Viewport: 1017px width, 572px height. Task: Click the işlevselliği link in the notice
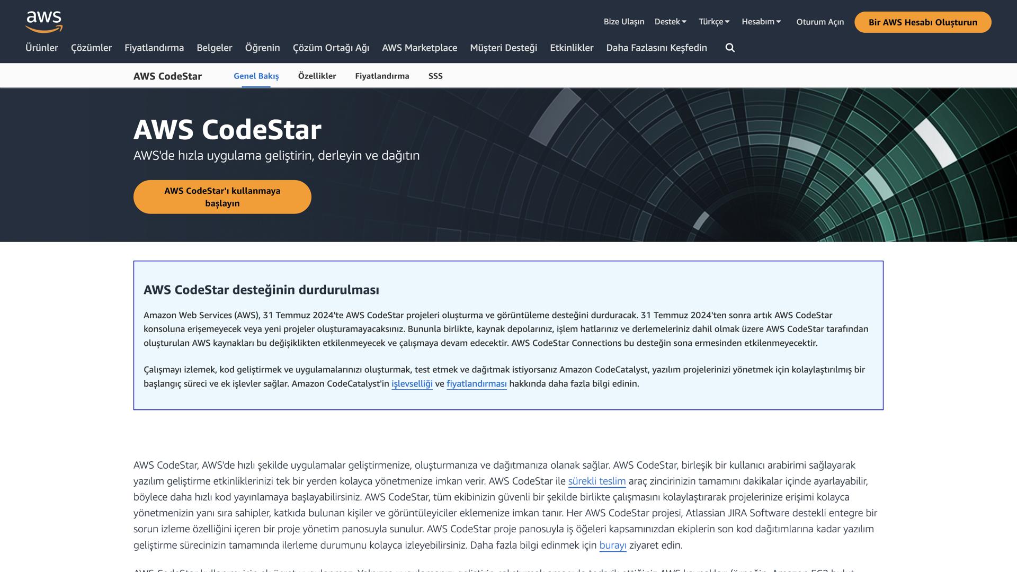coord(412,384)
